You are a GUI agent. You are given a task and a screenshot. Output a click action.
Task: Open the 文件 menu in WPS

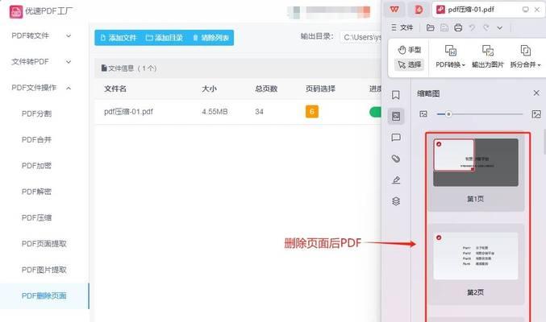(402, 27)
